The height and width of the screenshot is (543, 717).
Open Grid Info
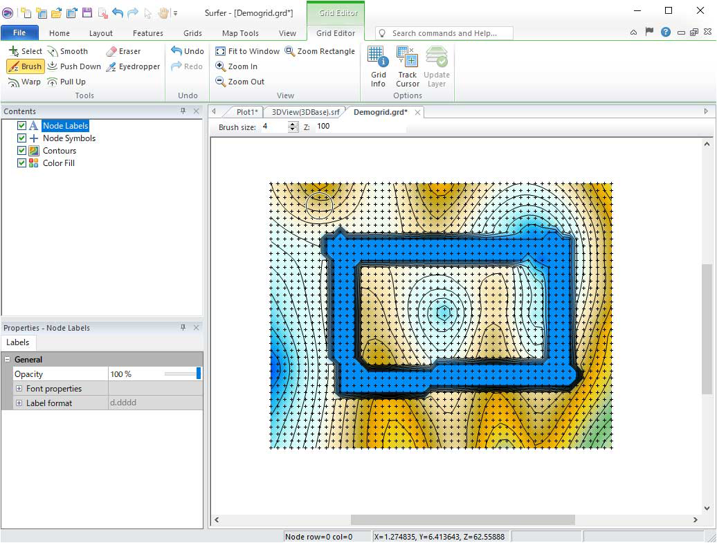click(x=378, y=66)
